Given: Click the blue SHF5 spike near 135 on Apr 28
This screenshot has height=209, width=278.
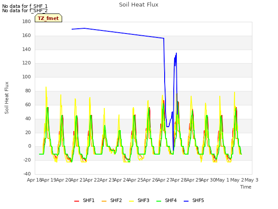Looking at the screenshot, I should tap(176, 53).
